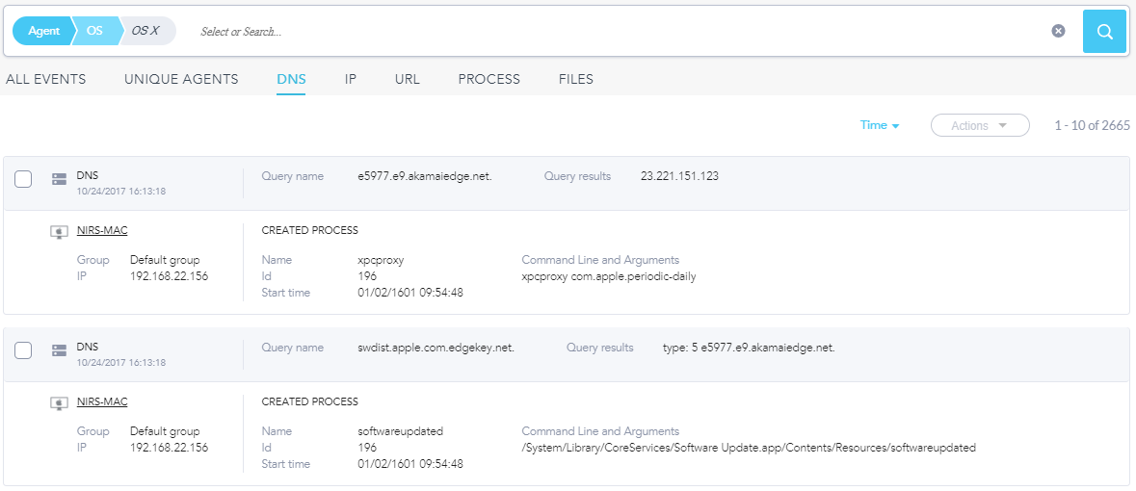Open the Time sort dropdown
Image resolution: width=1136 pixels, height=491 pixels.
click(879, 125)
